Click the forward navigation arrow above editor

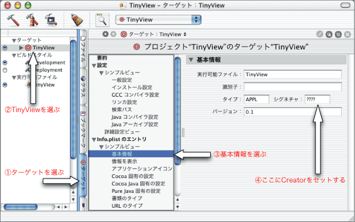click(114, 34)
